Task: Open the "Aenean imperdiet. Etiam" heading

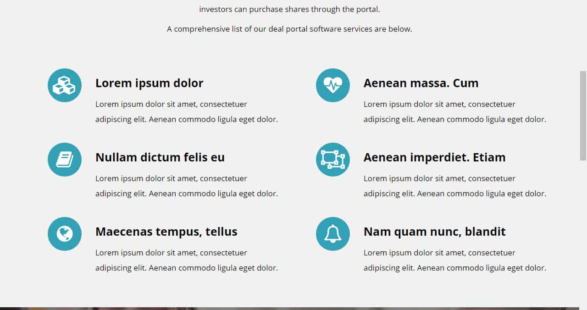Action: pyautogui.click(x=434, y=157)
